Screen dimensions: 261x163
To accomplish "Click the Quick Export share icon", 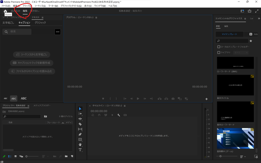I will pyautogui.click(x=250, y=11).
